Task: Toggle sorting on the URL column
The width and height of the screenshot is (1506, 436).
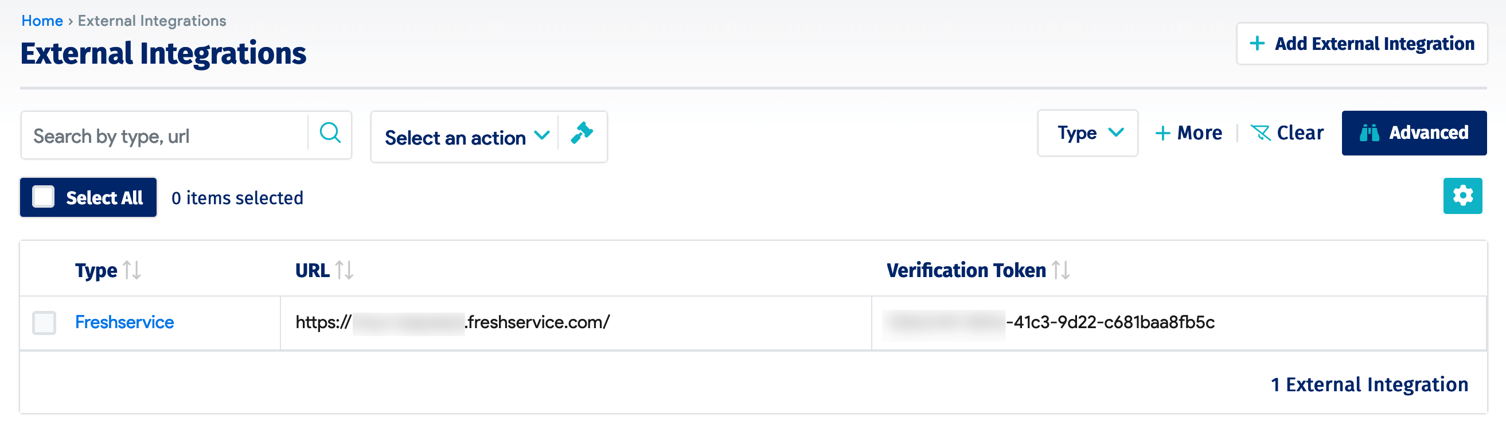Action: 344,270
